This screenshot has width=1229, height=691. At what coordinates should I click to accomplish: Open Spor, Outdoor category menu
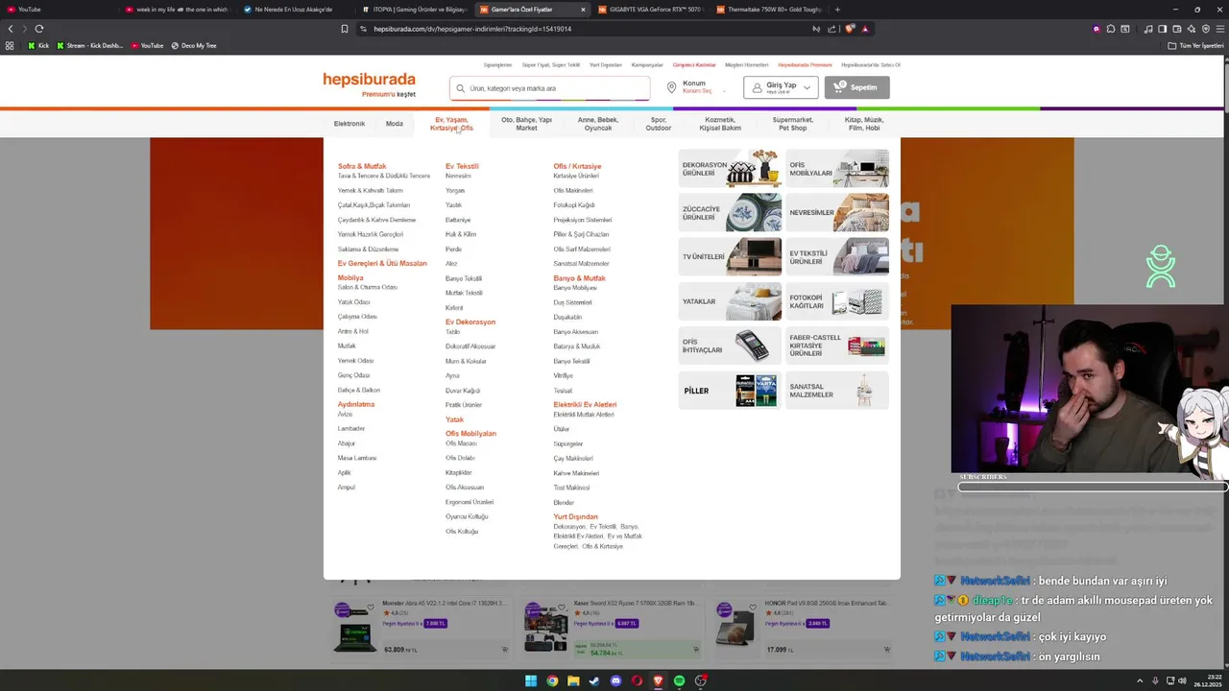(x=659, y=124)
